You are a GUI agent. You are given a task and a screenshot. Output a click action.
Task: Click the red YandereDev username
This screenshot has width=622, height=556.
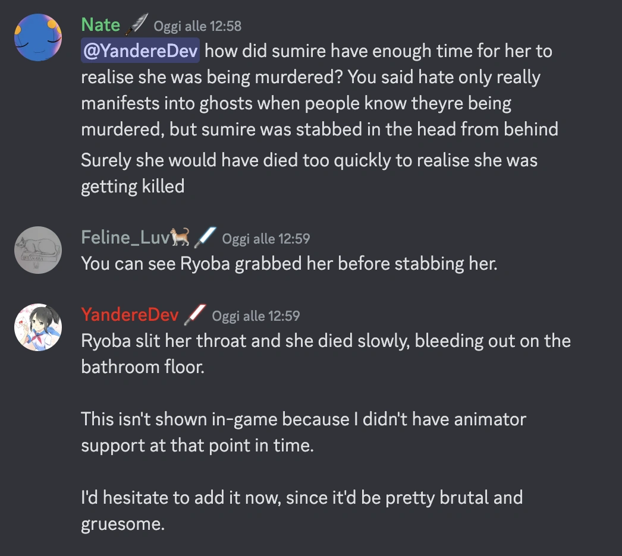pos(130,315)
